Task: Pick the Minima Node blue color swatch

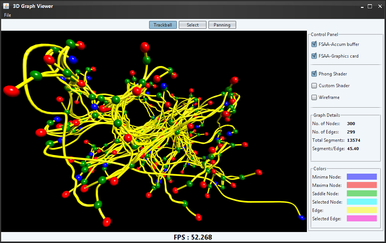Action: [362, 177]
